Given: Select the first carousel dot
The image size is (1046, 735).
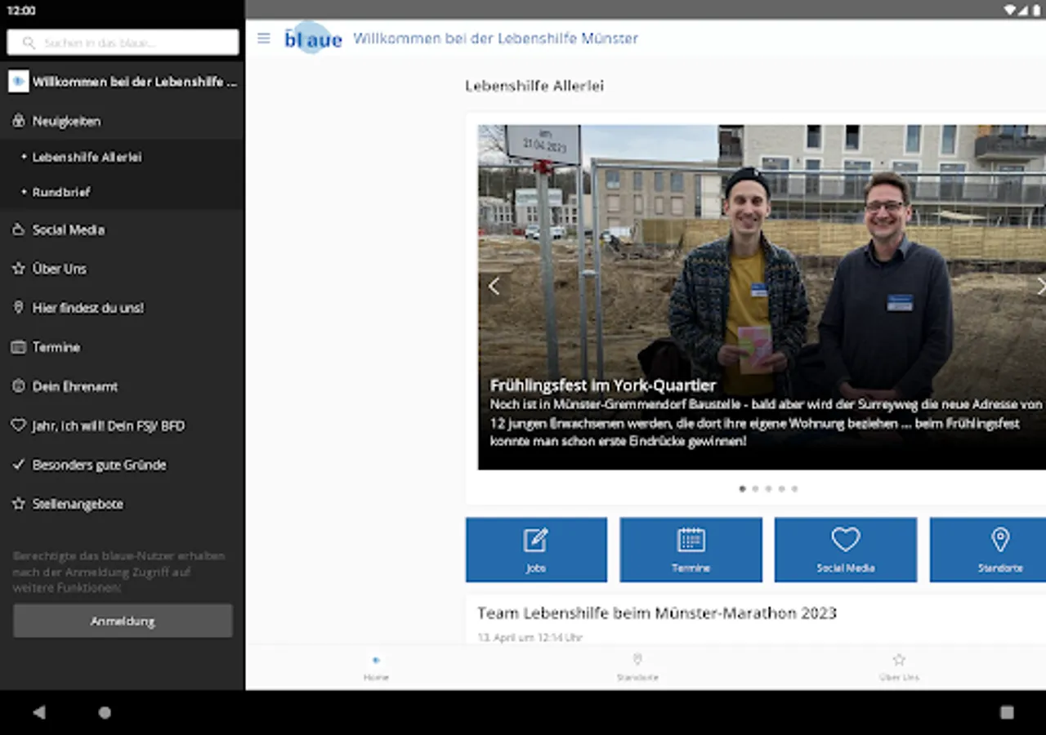Looking at the screenshot, I should (x=742, y=488).
